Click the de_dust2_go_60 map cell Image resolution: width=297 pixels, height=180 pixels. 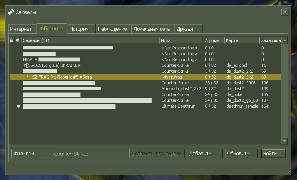tap(242, 100)
